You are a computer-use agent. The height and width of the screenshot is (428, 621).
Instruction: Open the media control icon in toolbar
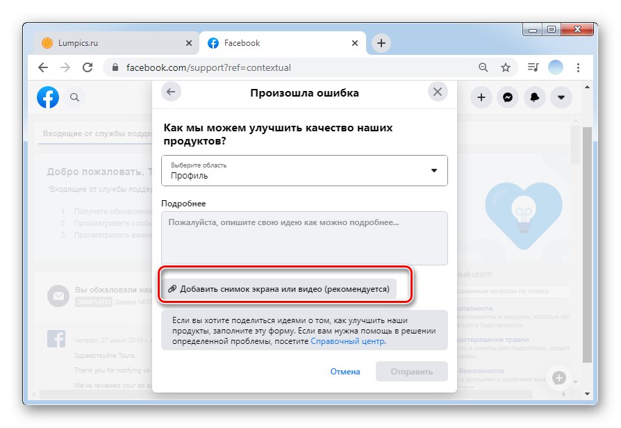pyautogui.click(x=533, y=67)
